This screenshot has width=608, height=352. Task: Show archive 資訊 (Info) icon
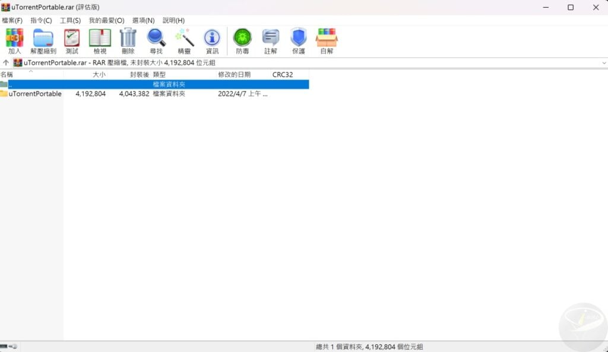tap(212, 40)
